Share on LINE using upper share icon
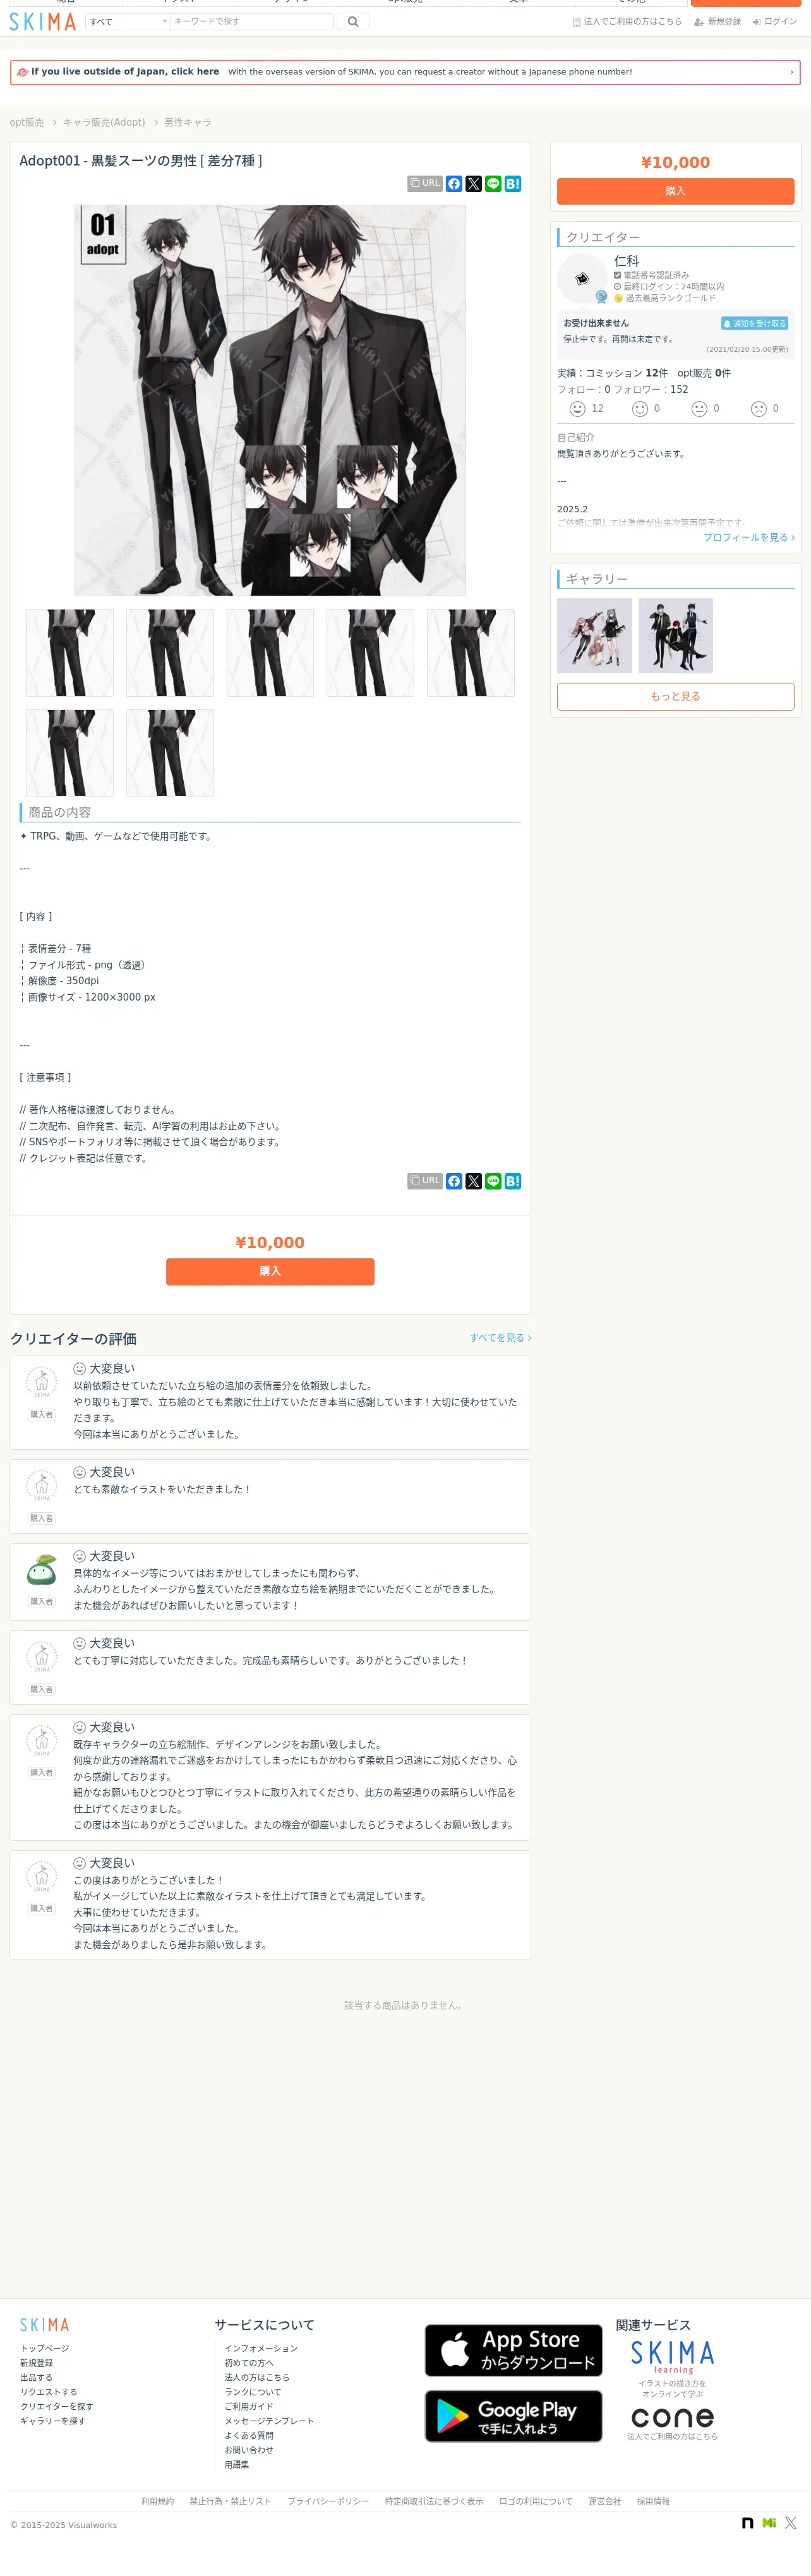This screenshot has height=2576, width=811. pos(493,184)
